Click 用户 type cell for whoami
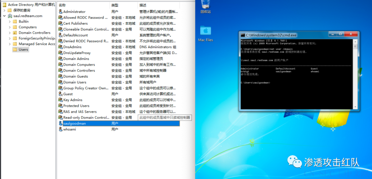372x179 pixels. 115,129
